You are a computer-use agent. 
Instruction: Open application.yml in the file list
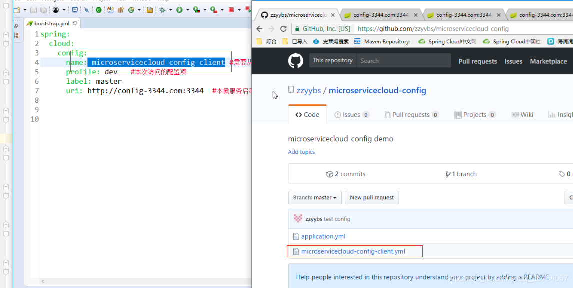[x=323, y=236]
